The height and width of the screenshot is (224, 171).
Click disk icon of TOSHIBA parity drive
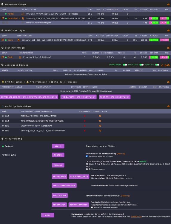pyautogui.click(x=23, y=14)
